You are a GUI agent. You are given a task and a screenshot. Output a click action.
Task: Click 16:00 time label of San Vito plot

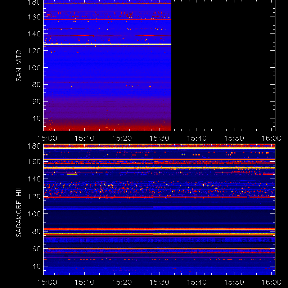[x=271, y=138]
